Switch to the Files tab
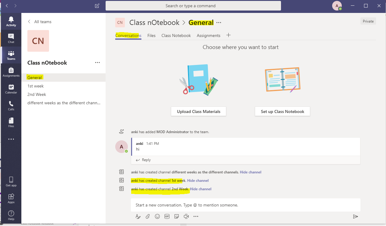 151,35
